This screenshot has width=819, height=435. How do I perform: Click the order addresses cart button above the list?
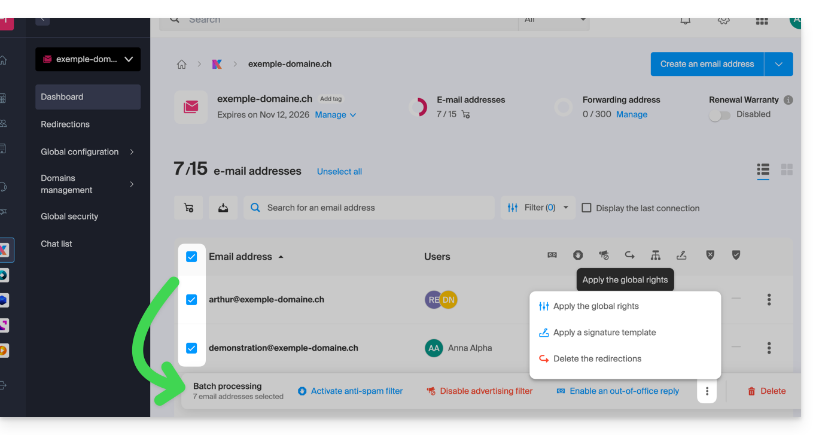[x=188, y=208]
